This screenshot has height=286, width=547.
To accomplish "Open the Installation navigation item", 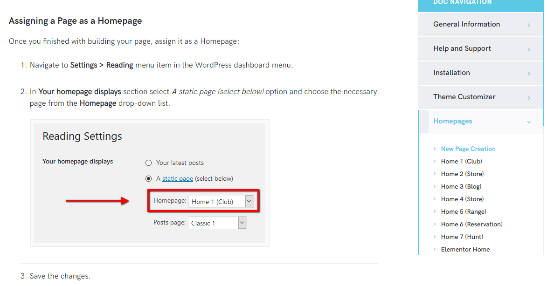I will coord(480,73).
